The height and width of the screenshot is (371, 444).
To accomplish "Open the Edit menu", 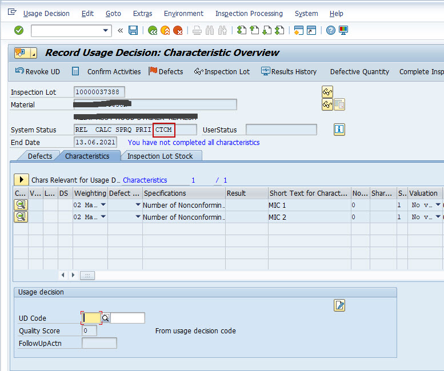I will (87, 14).
